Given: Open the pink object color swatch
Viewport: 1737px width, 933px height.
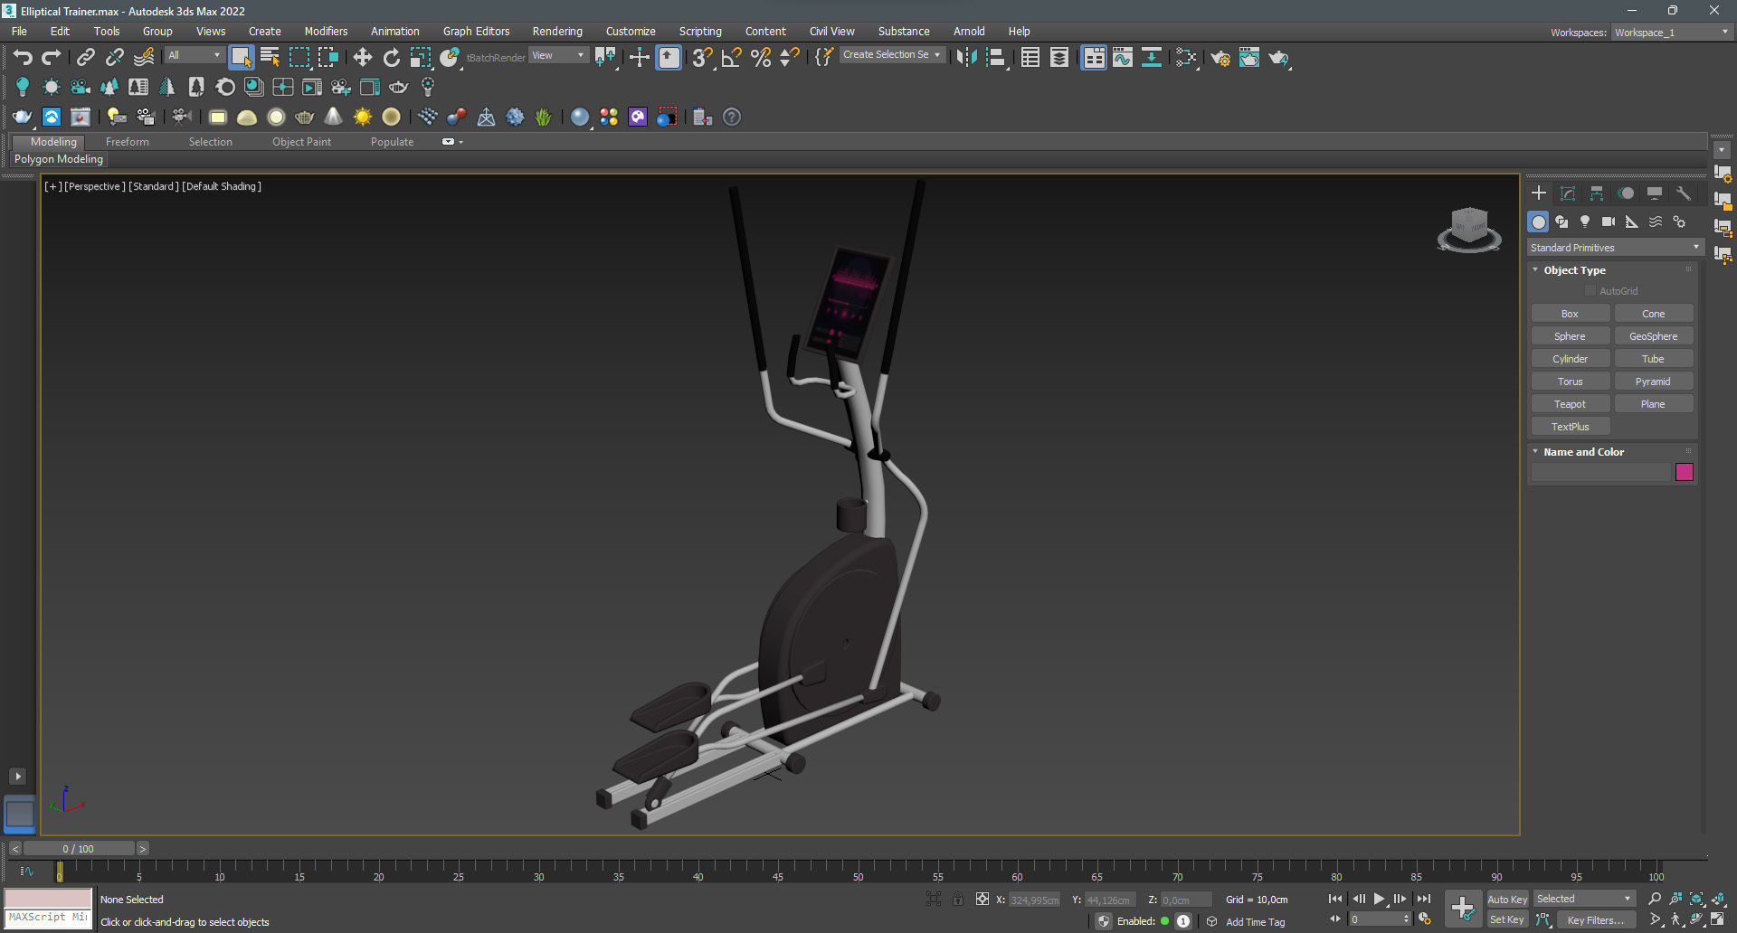Looking at the screenshot, I should (x=1685, y=472).
